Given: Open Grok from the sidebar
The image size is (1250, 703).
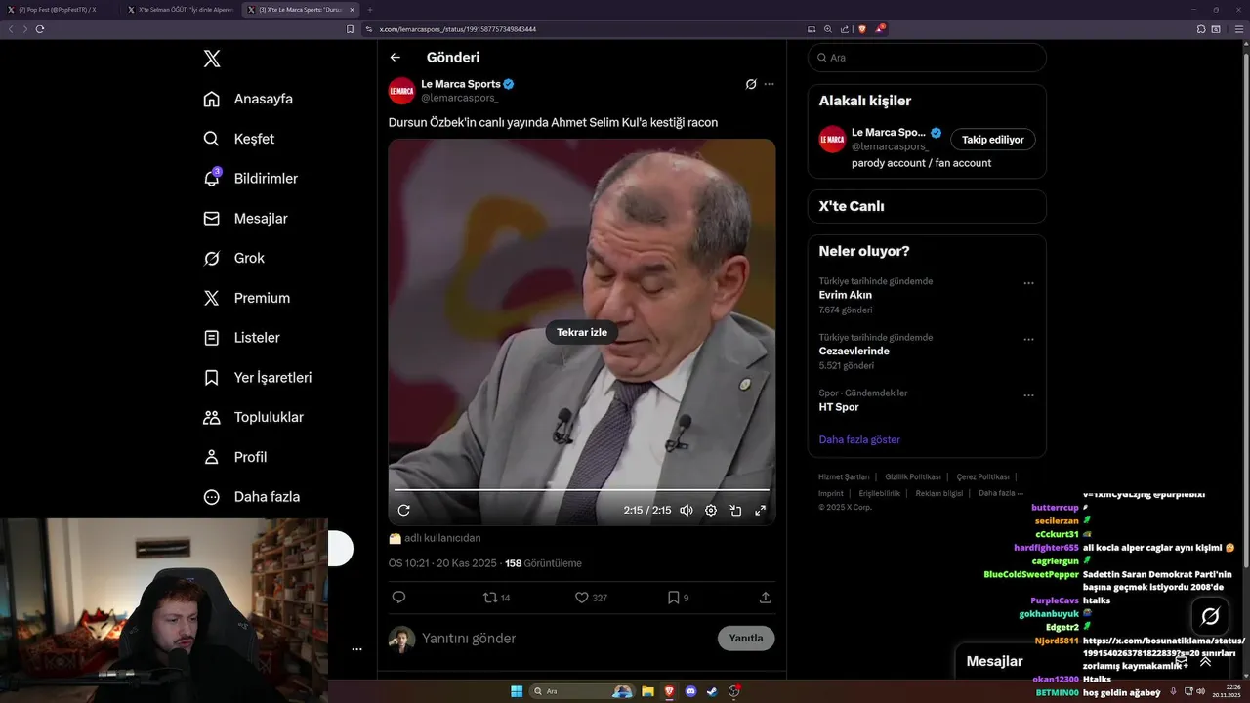Looking at the screenshot, I should pyautogui.click(x=233, y=258).
